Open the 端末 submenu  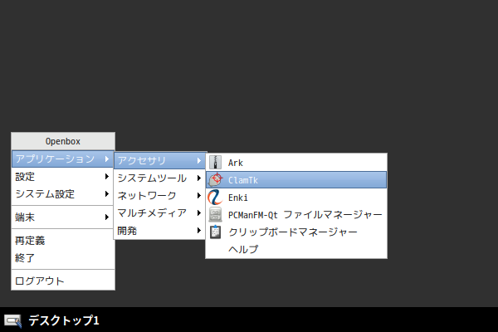pos(62,217)
